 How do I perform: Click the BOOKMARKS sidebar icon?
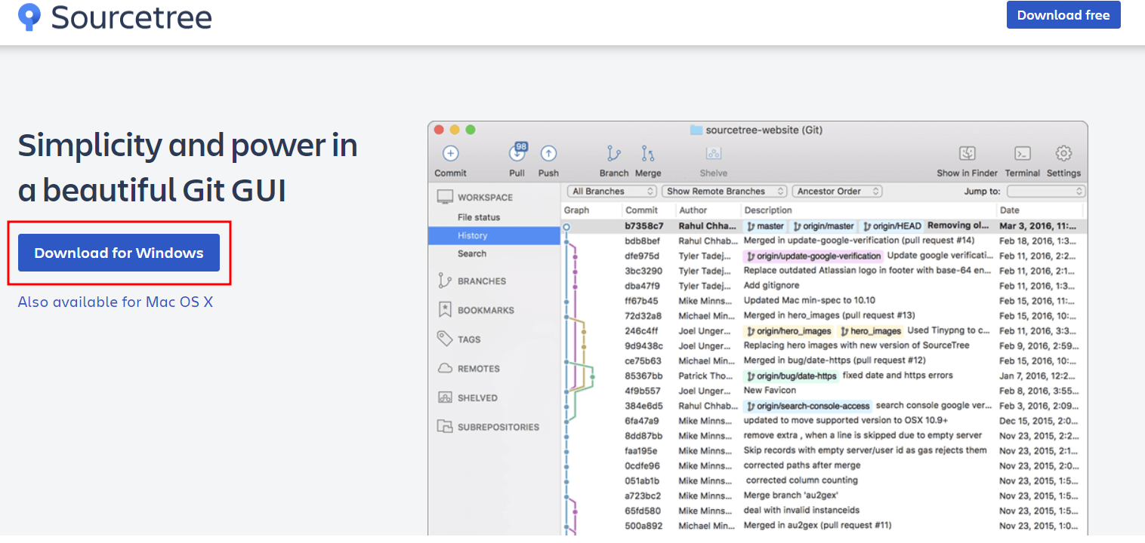coord(445,310)
